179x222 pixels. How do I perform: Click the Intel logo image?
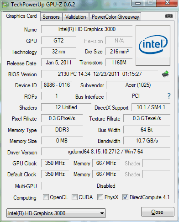click(x=153, y=45)
